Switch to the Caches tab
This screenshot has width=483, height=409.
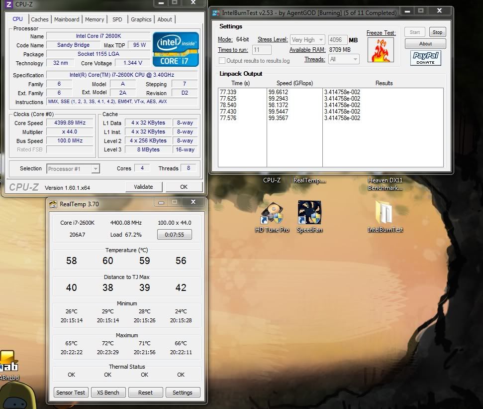click(40, 19)
